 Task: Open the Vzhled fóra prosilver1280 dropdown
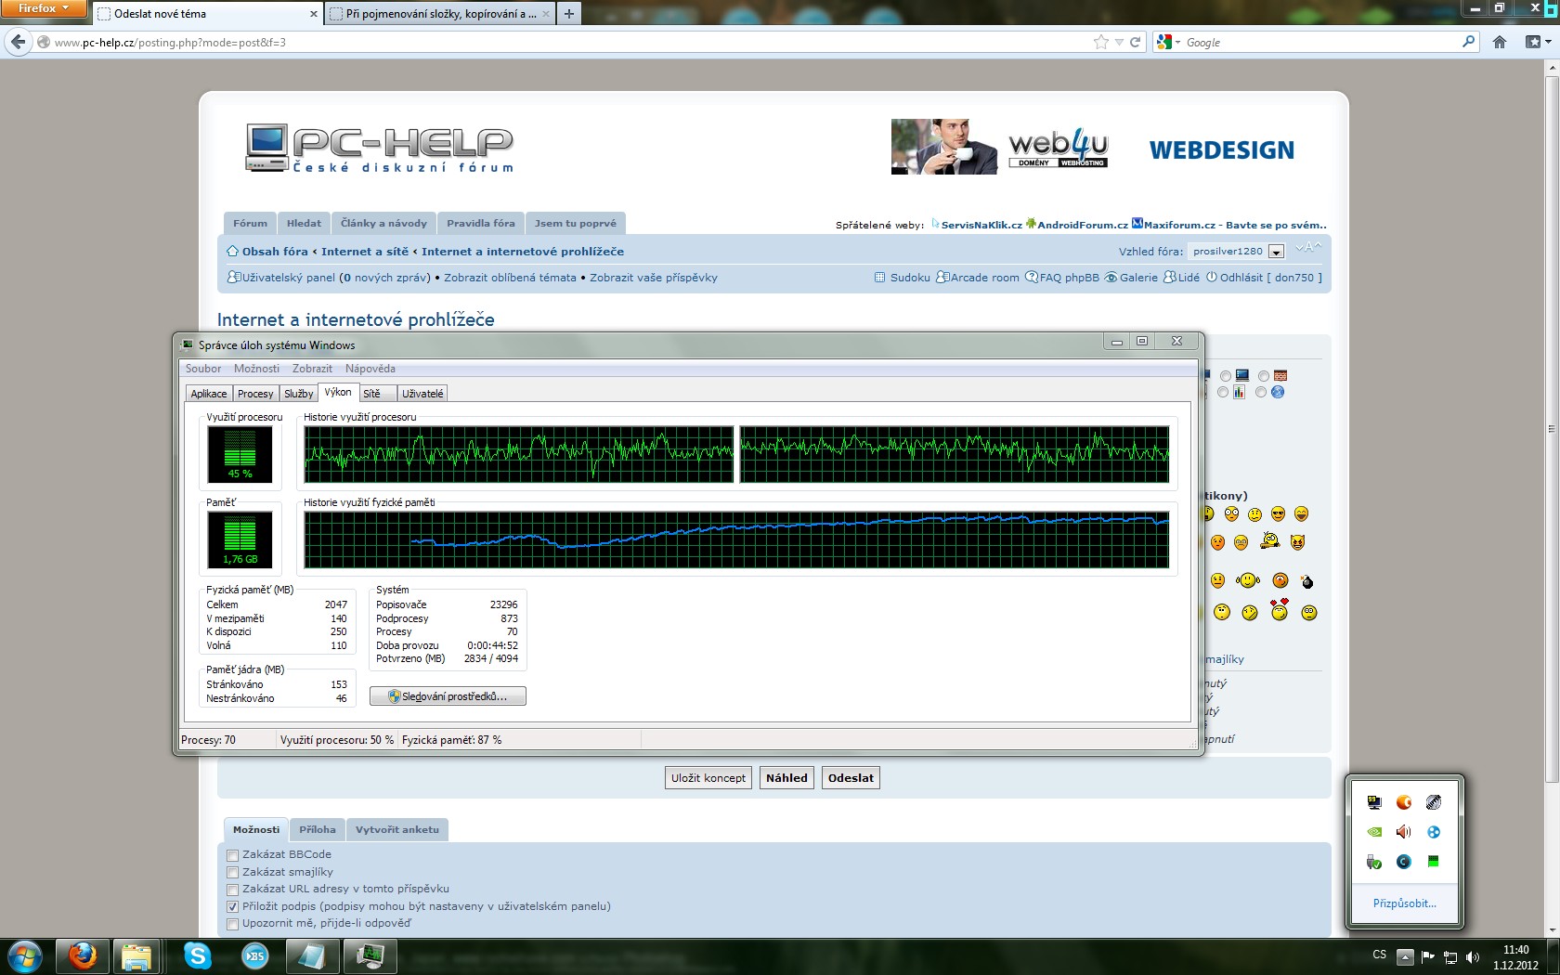(x=1276, y=252)
